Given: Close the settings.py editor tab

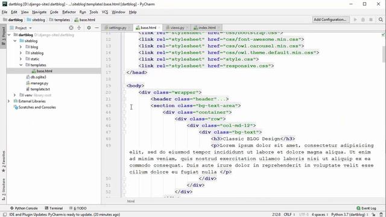Looking at the screenshot, I should pos(130,28).
